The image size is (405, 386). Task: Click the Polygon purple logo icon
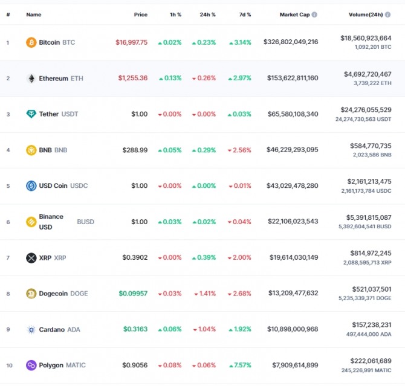click(31, 365)
